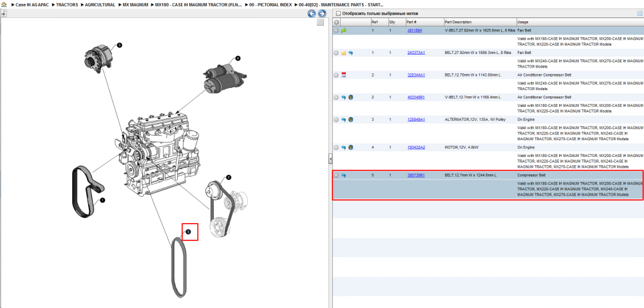Click globe icon on 193432A2 row
The height and width of the screenshot is (308, 644).
point(350,147)
